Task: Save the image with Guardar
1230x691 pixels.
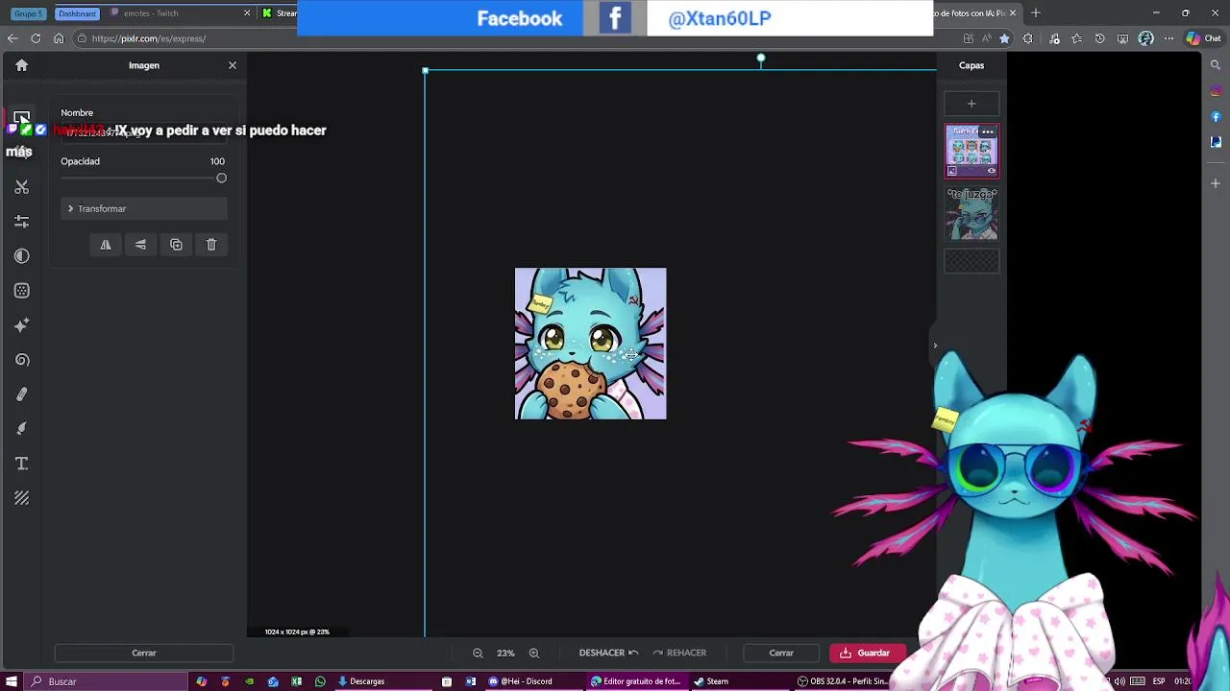Action: (x=866, y=653)
